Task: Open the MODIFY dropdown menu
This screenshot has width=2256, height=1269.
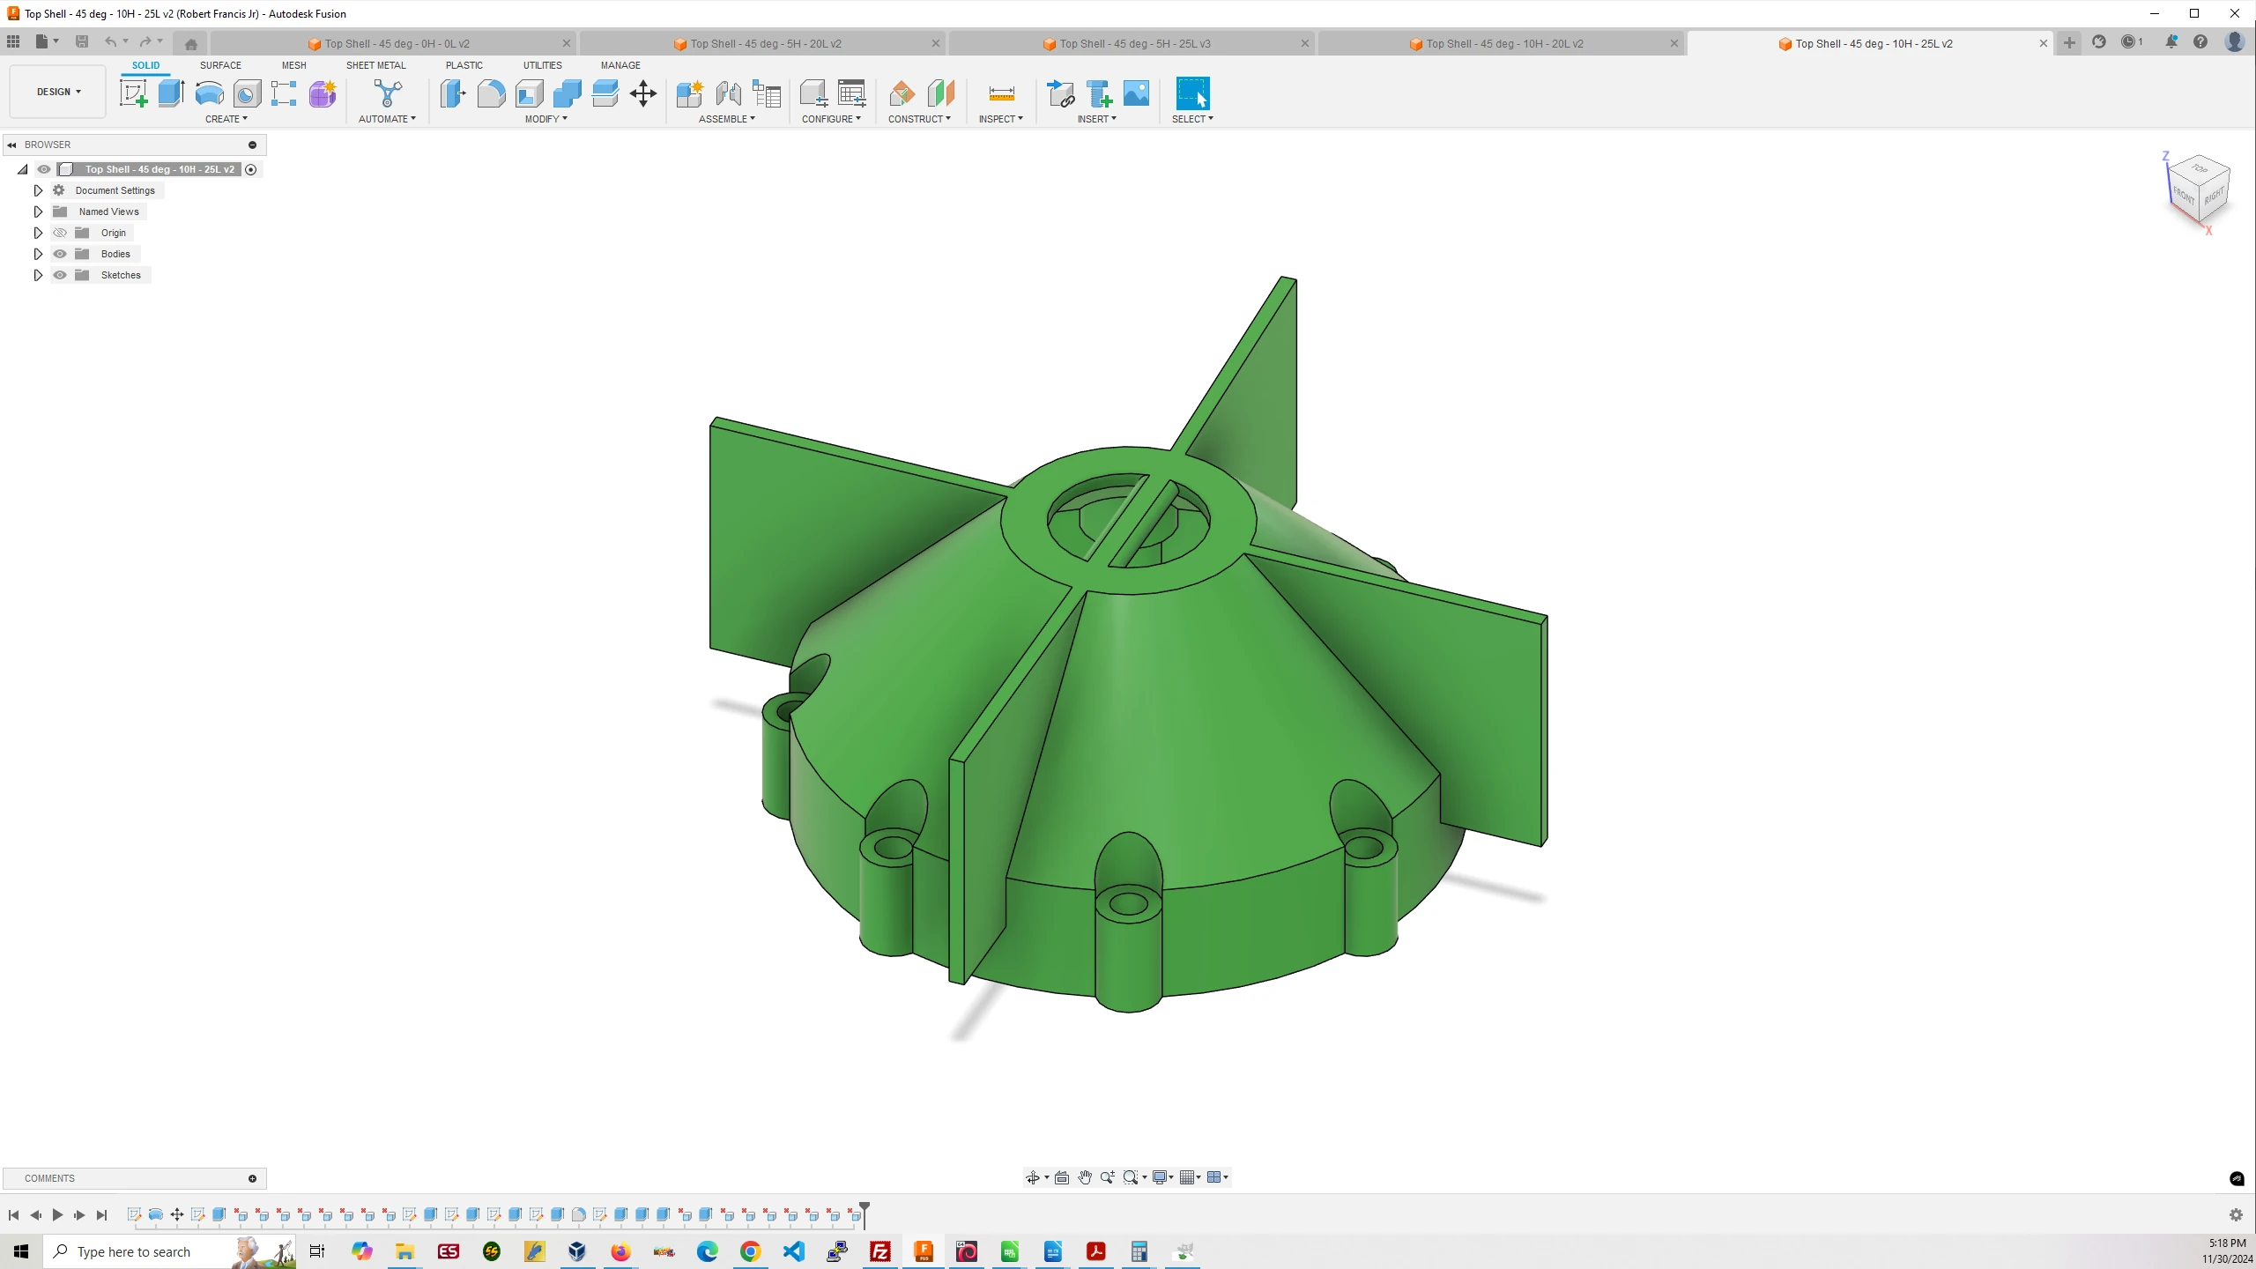Action: coord(546,119)
